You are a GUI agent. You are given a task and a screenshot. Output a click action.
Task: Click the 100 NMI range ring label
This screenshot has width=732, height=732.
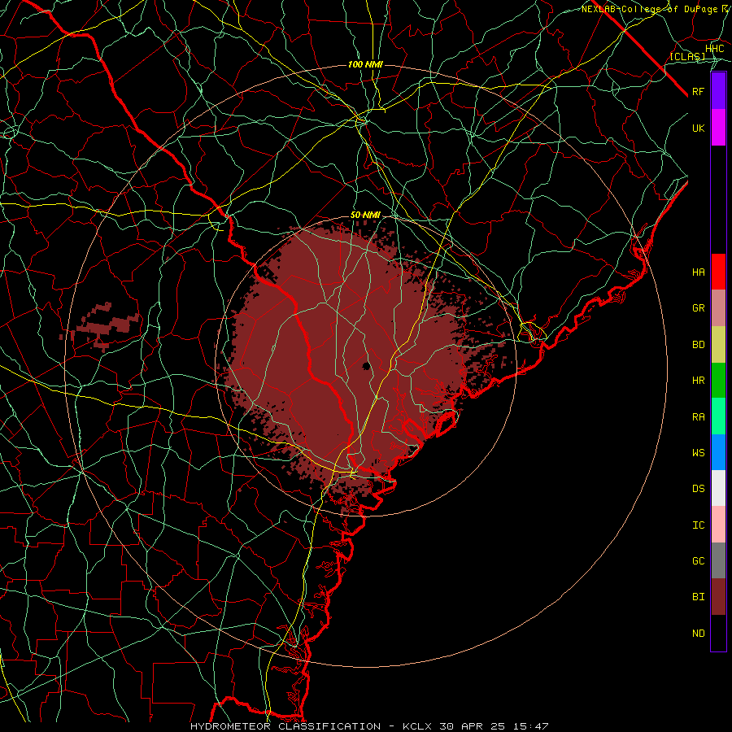coord(365,64)
